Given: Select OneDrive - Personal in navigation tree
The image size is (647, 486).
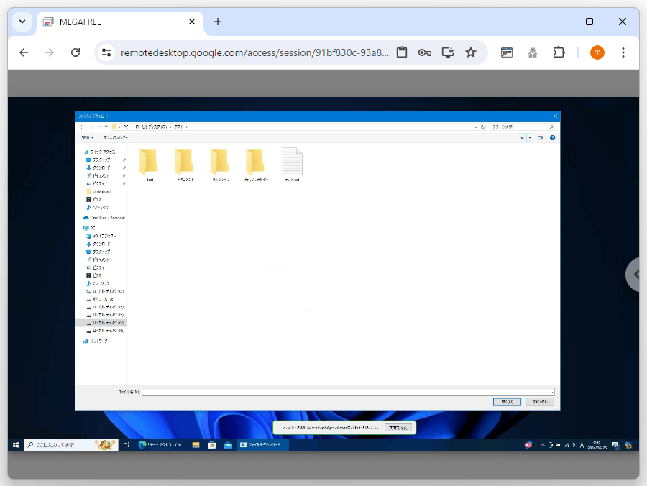Looking at the screenshot, I should click(104, 218).
